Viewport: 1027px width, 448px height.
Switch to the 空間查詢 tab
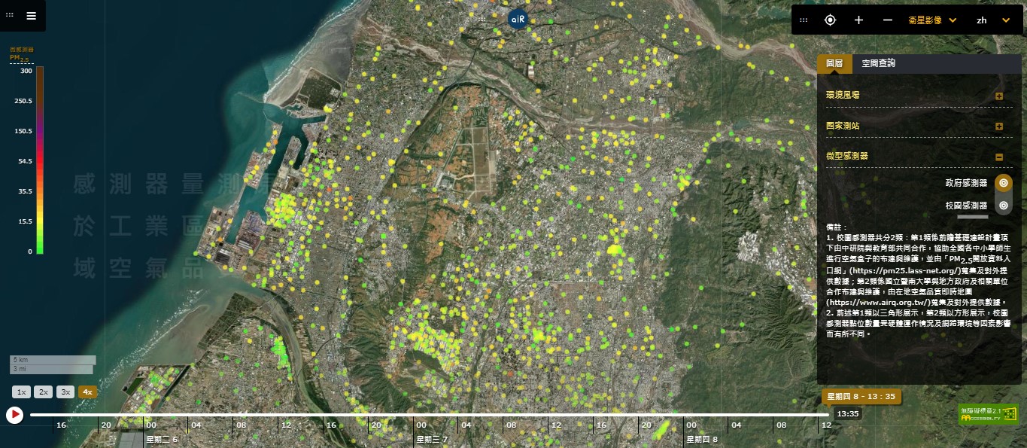click(x=879, y=64)
